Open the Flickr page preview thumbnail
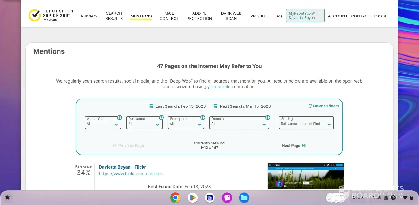 coord(306,176)
